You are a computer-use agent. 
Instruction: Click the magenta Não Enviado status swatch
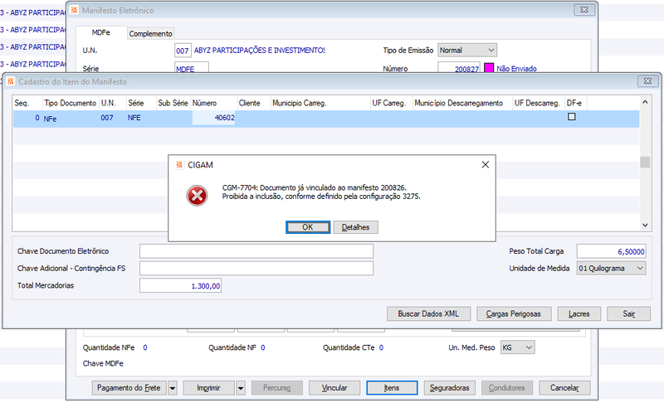tap(489, 68)
